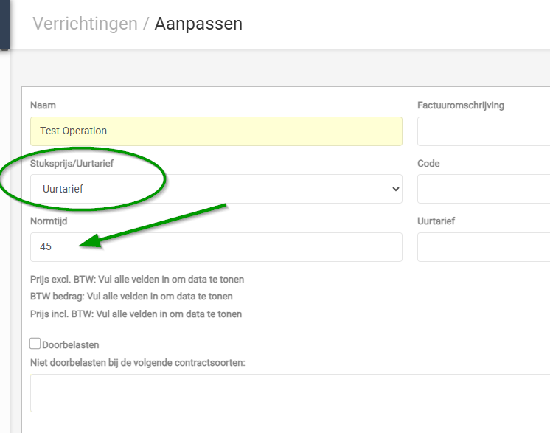
Task: Click the Prijs excl. BTW text line
Action: coord(136,280)
